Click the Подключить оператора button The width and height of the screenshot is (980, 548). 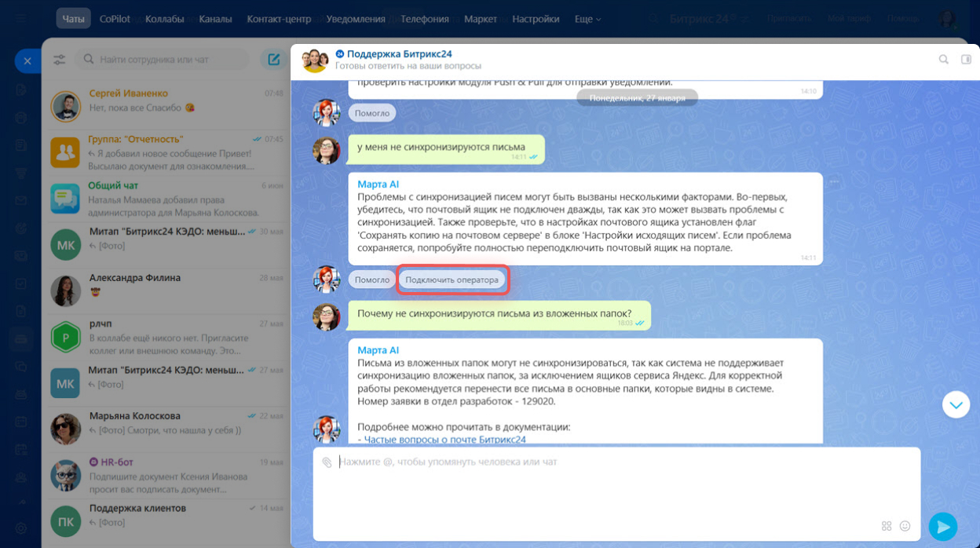click(x=452, y=279)
